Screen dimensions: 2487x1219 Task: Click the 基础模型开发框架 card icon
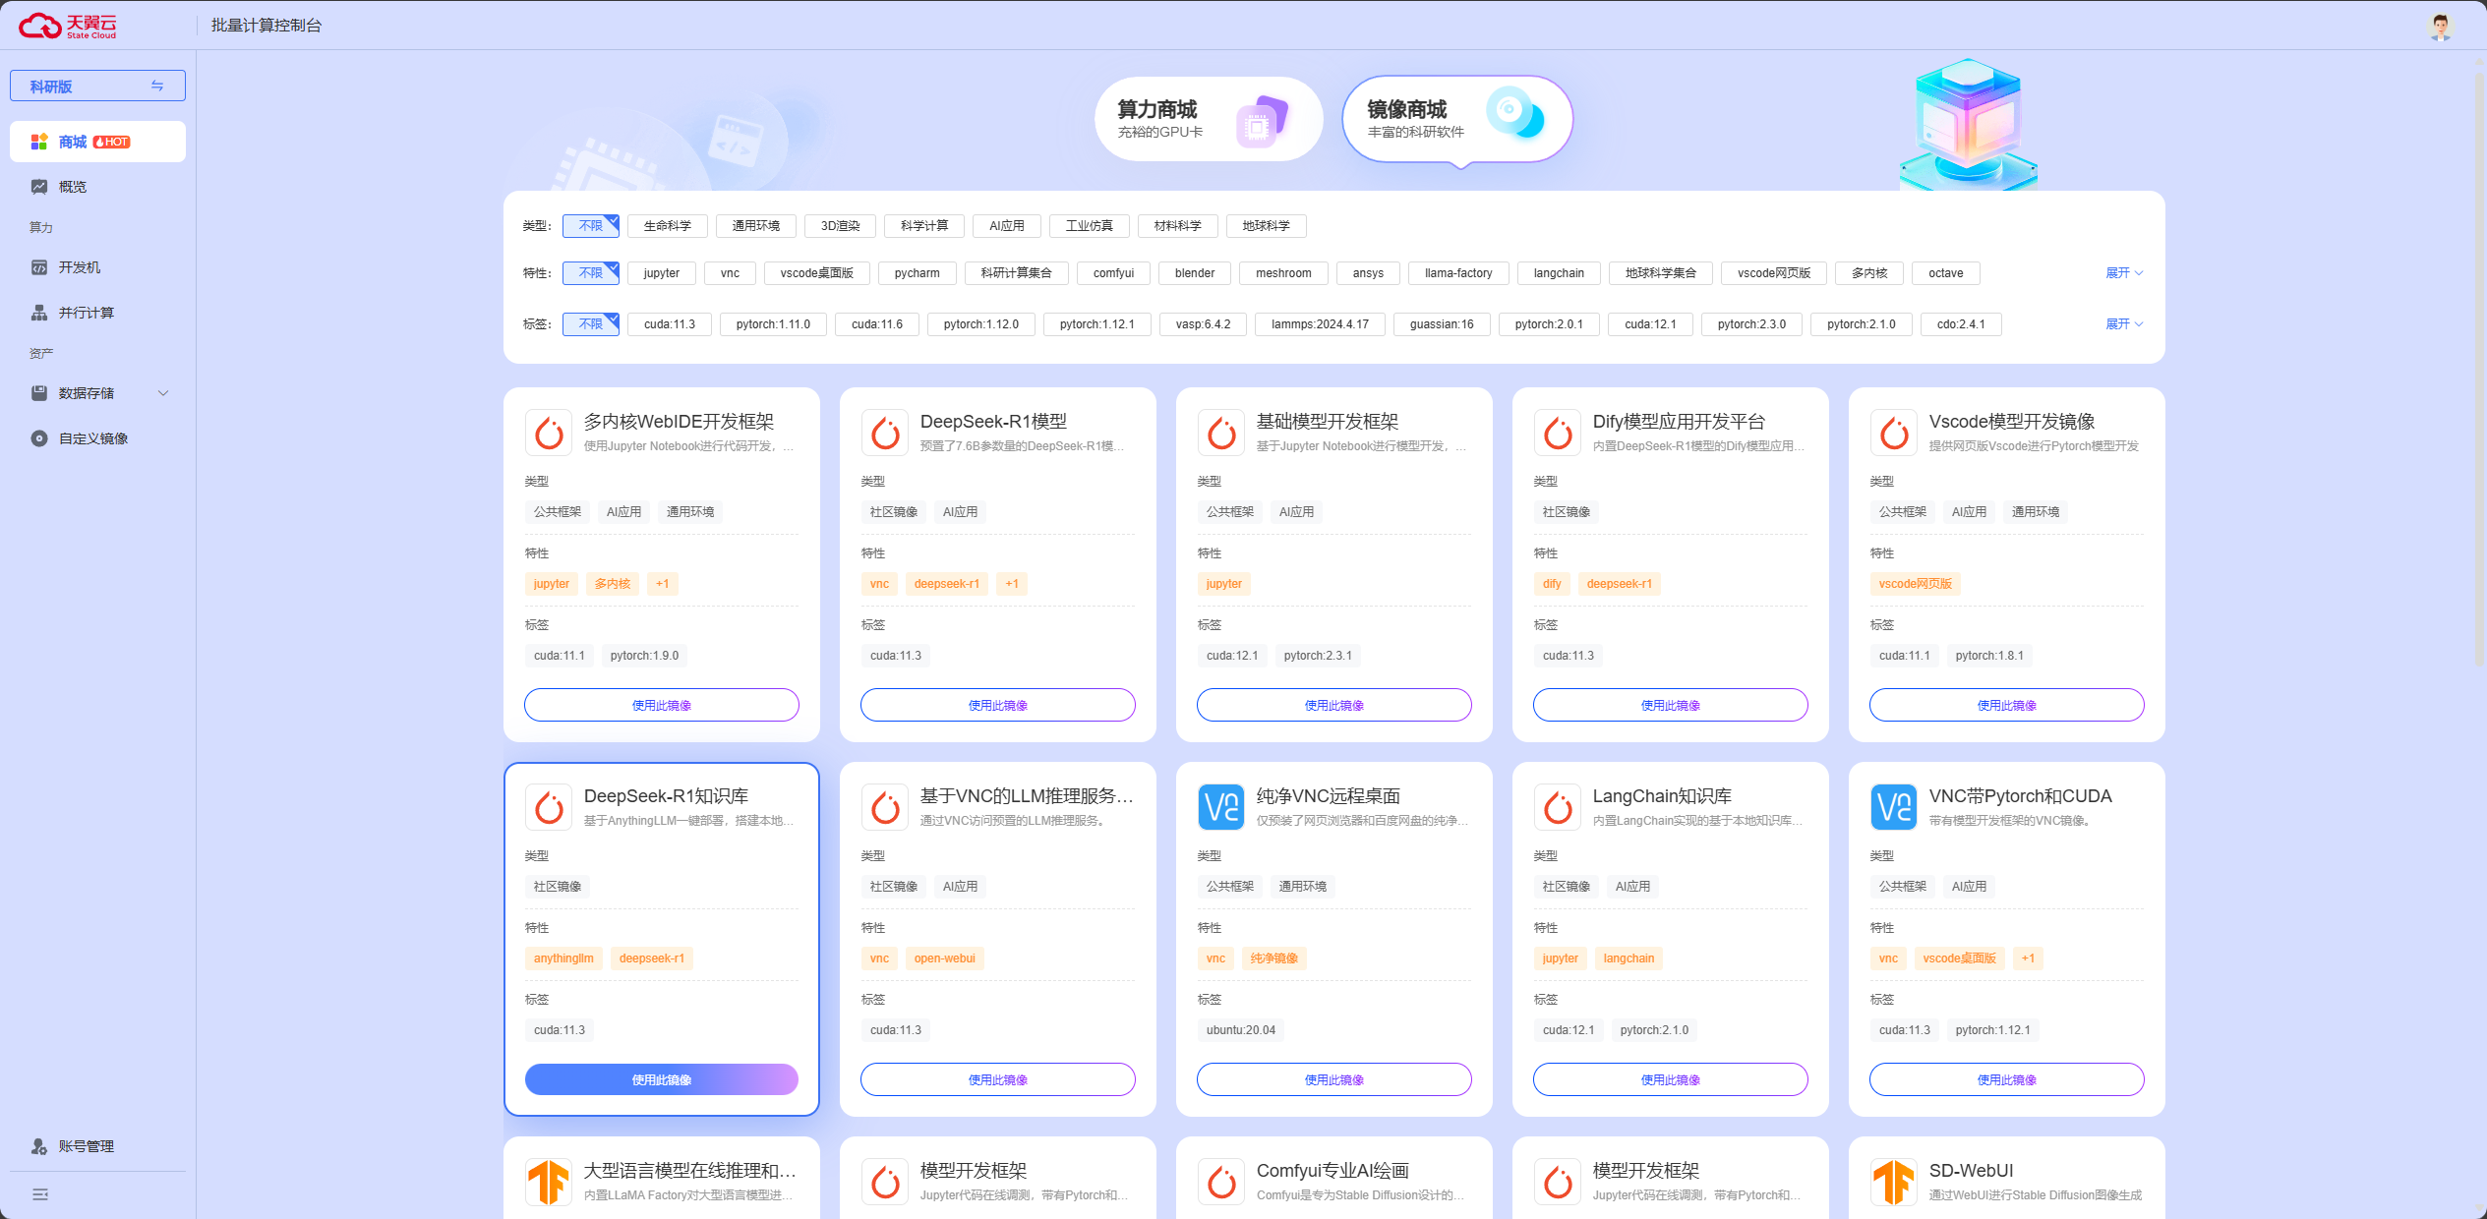(x=1221, y=433)
